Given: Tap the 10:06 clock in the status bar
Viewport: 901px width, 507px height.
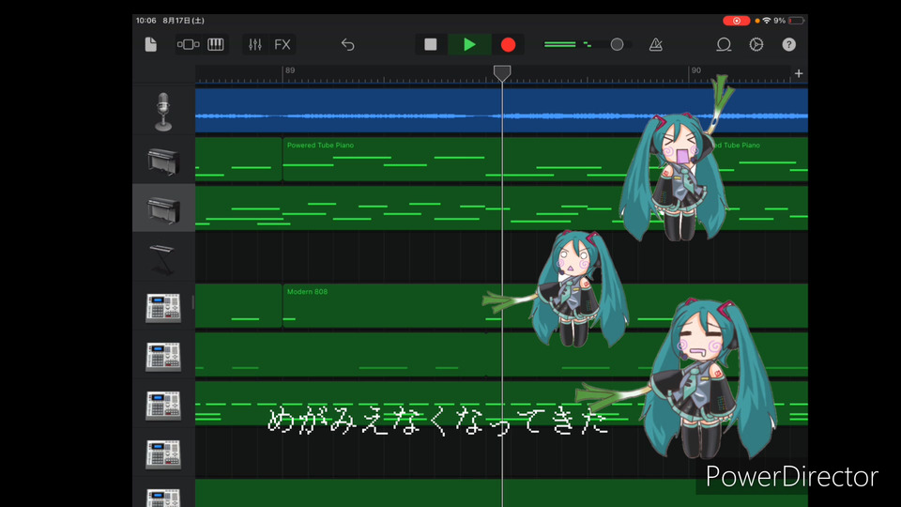Looking at the screenshot, I should tap(146, 21).
